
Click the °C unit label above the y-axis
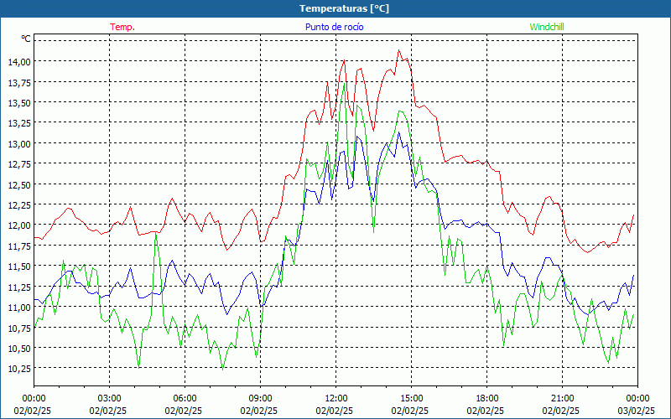(x=26, y=39)
